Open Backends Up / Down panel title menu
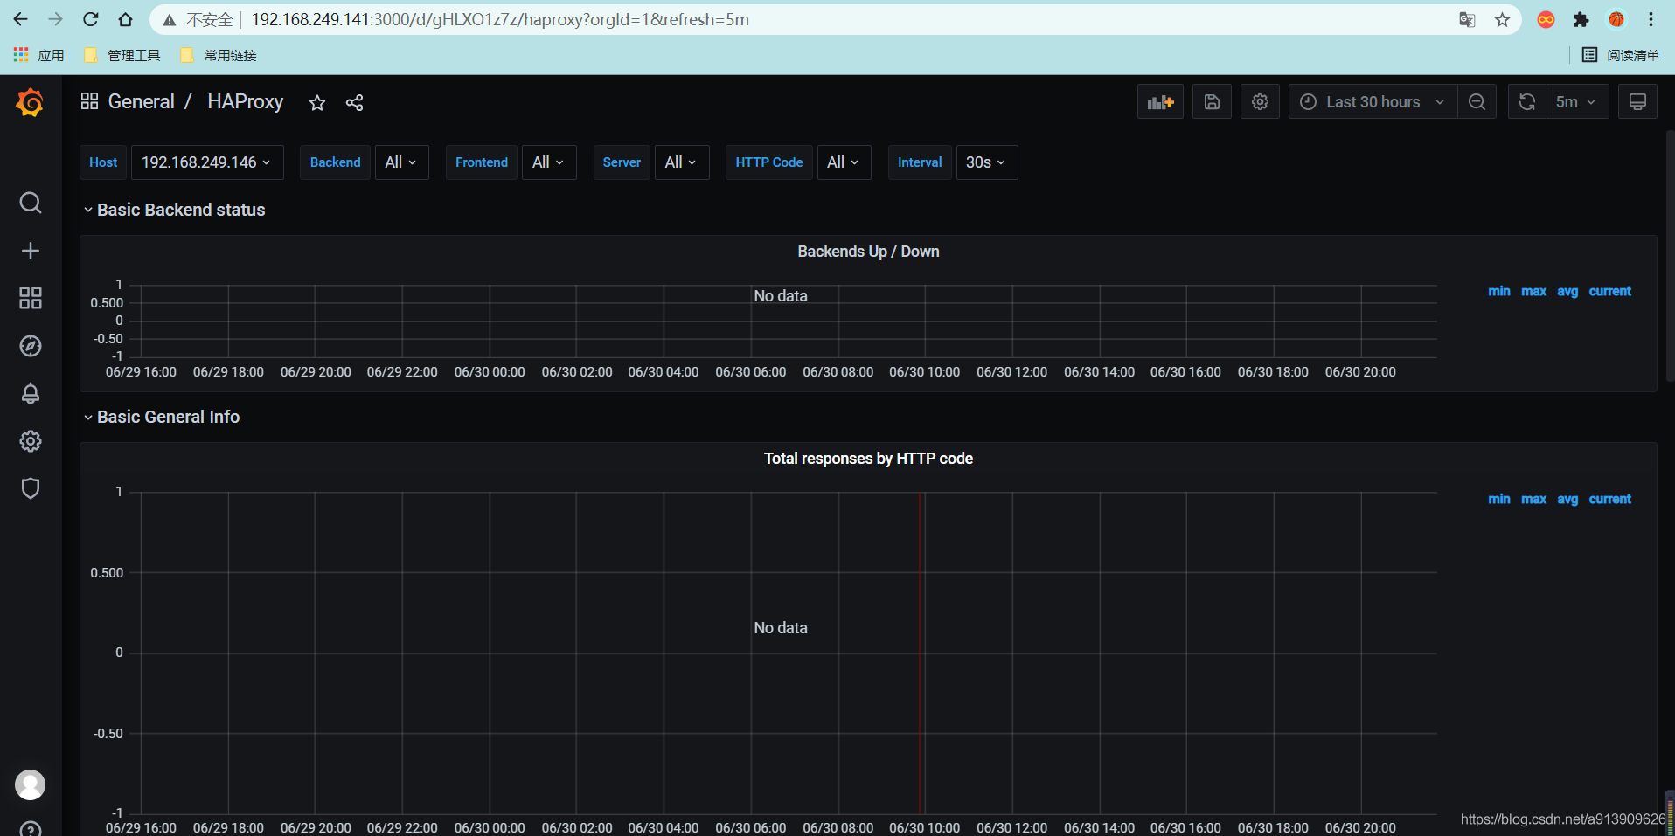Viewport: 1675px width, 836px height. point(868,252)
